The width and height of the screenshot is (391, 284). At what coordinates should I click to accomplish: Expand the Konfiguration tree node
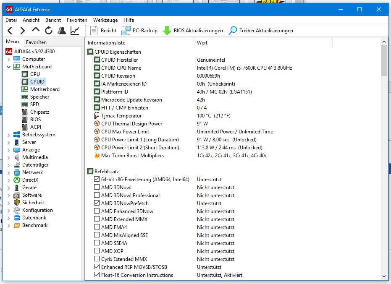click(x=9, y=210)
